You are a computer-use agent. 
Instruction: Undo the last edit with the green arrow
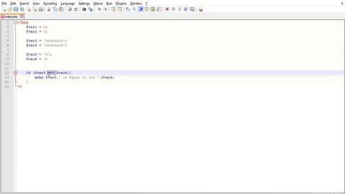click(70, 9)
